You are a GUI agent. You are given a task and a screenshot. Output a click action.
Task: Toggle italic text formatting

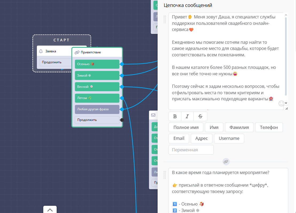tap(187, 116)
